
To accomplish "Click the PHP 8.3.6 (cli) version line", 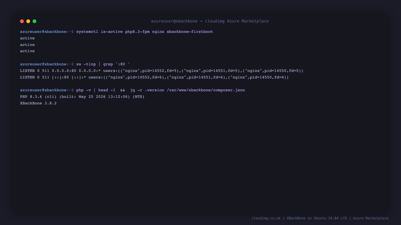I will [82, 97].
